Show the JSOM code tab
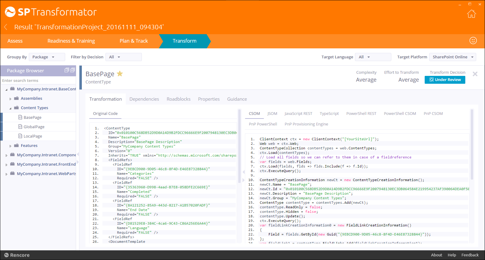 click(x=272, y=114)
